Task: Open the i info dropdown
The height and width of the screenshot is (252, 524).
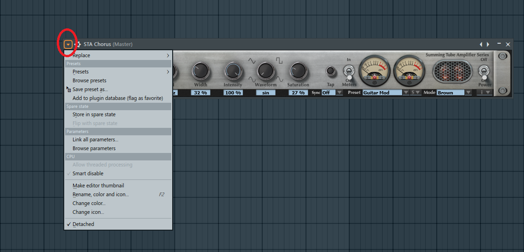Action: 484,93
